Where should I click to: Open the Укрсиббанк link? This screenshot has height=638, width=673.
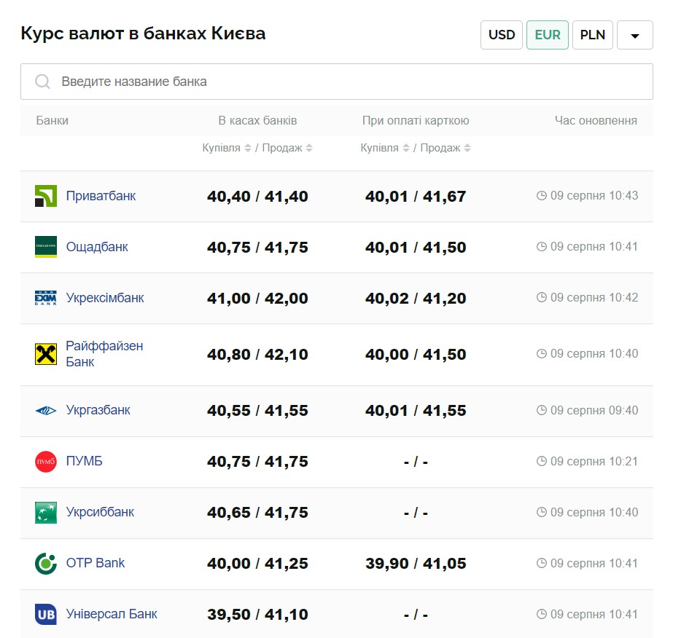point(100,512)
